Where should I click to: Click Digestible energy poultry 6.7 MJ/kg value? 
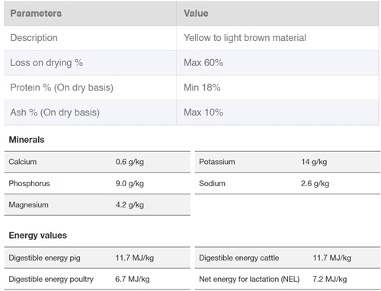[x=133, y=279]
